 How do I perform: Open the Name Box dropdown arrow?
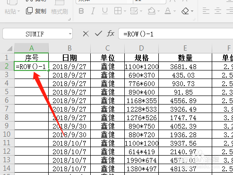coord(70,34)
